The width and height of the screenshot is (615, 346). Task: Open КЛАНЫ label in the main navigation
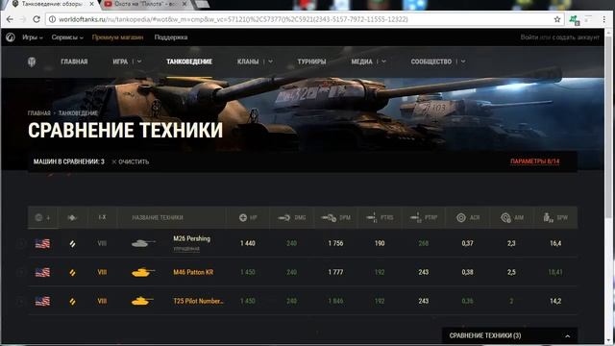click(x=248, y=62)
